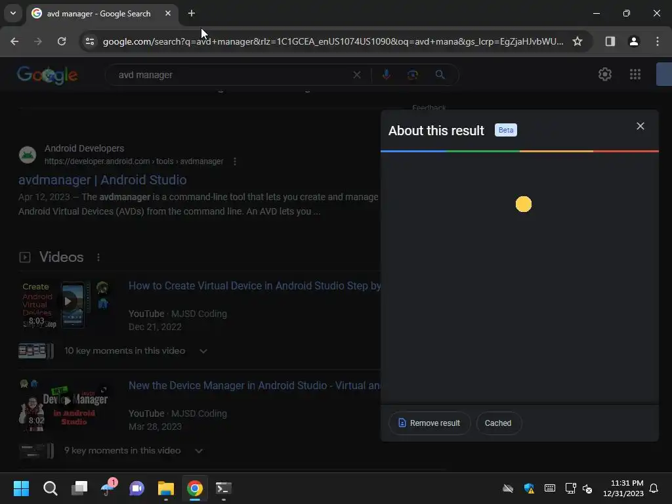
Task: Select the avd manager Google Search tab
Action: [x=102, y=14]
